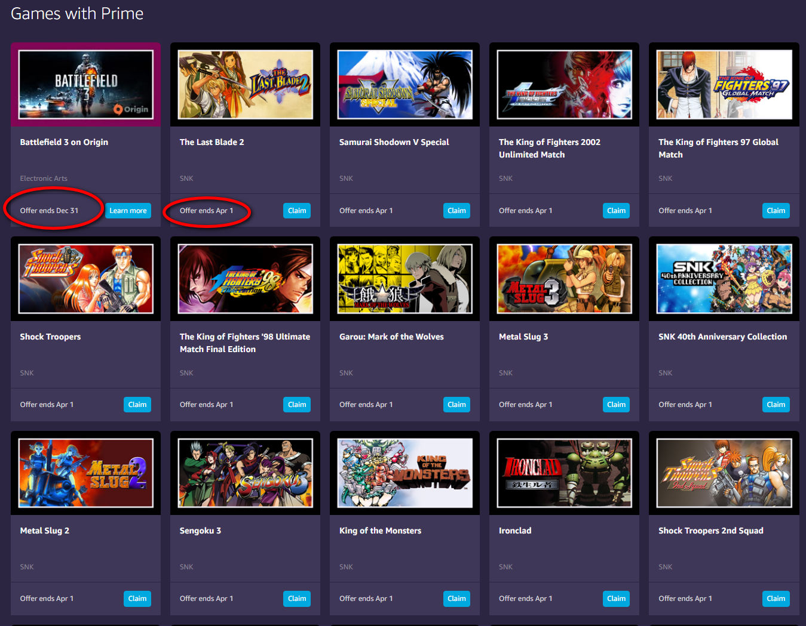This screenshot has height=626, width=806.
Task: Claim King of the Monsters
Action: 456,599
